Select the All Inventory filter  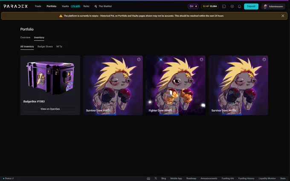point(27,46)
